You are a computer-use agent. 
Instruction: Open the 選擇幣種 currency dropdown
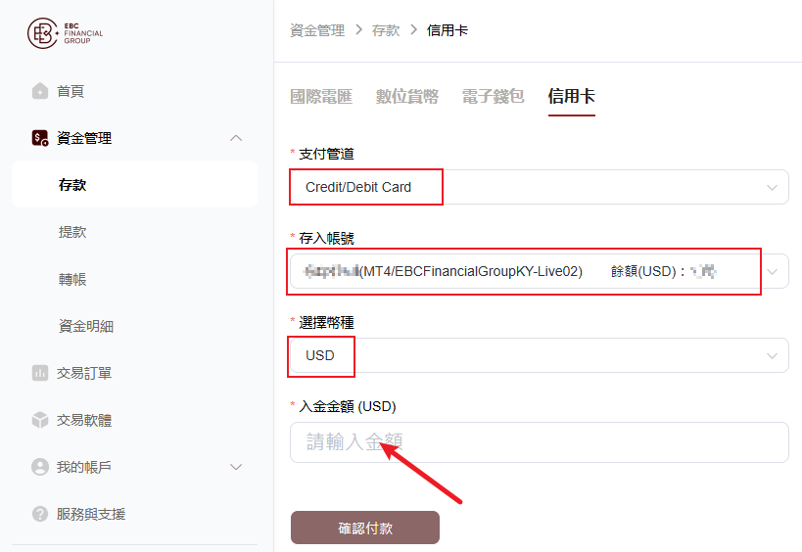click(x=540, y=355)
